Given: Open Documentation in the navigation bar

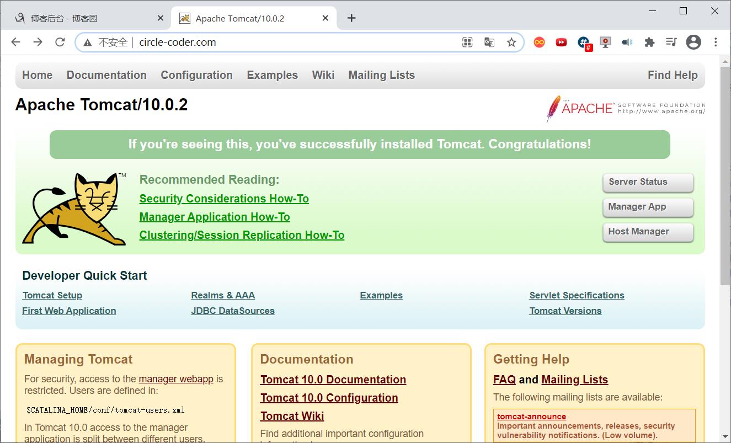Looking at the screenshot, I should tap(106, 75).
